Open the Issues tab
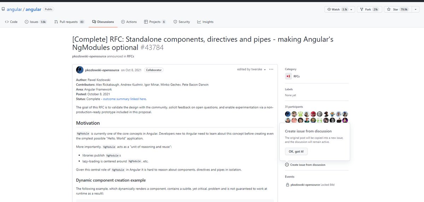Image resolution: width=424 pixels, height=202 pixels. pyautogui.click(x=35, y=22)
